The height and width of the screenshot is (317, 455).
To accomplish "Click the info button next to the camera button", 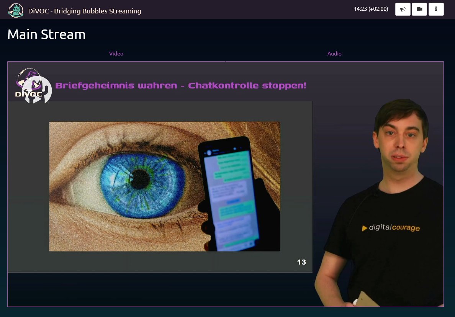I will point(436,9).
